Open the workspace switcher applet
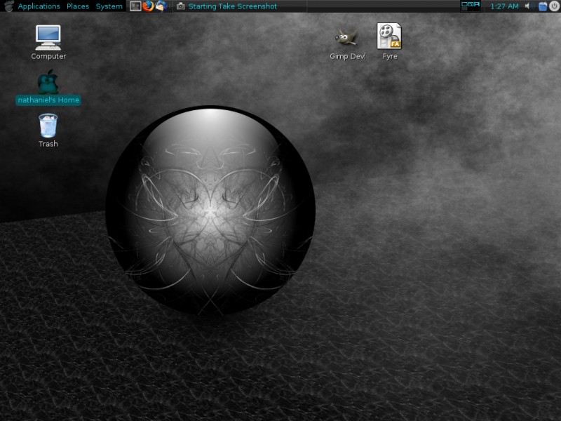Viewport: 561px width, 421px height. [x=470, y=6]
